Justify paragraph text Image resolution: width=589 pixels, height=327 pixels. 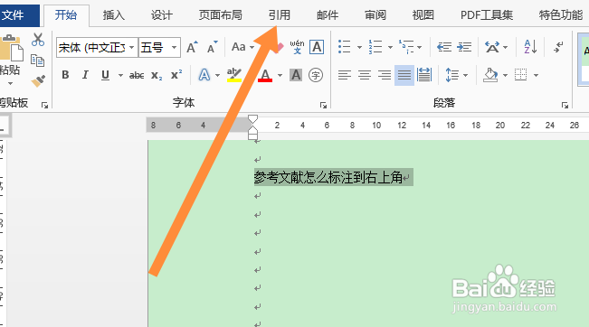(404, 75)
